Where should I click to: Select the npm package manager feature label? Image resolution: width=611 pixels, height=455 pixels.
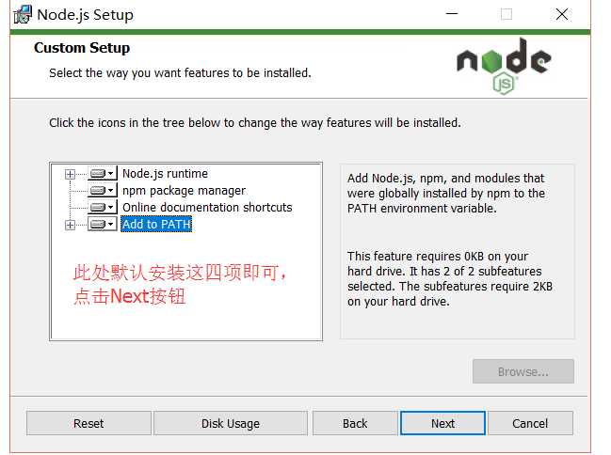click(x=184, y=191)
